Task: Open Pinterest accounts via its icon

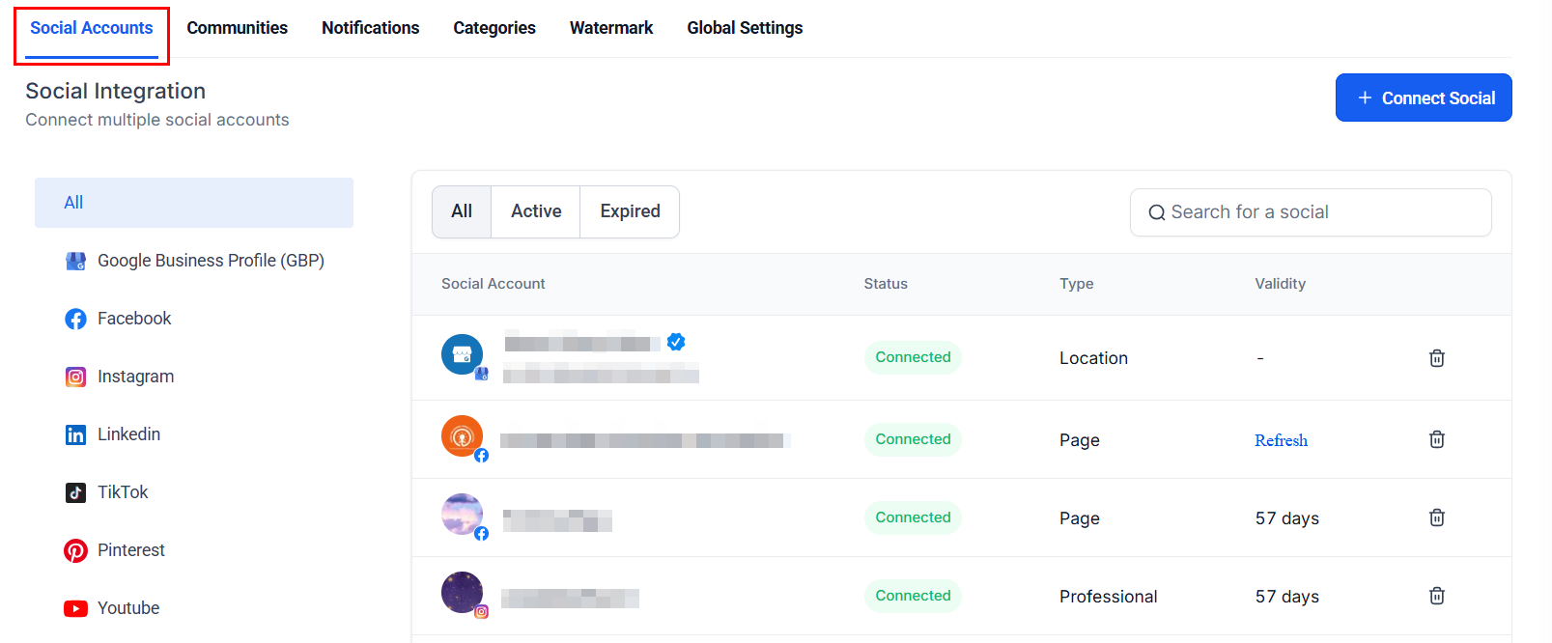Action: click(x=75, y=550)
